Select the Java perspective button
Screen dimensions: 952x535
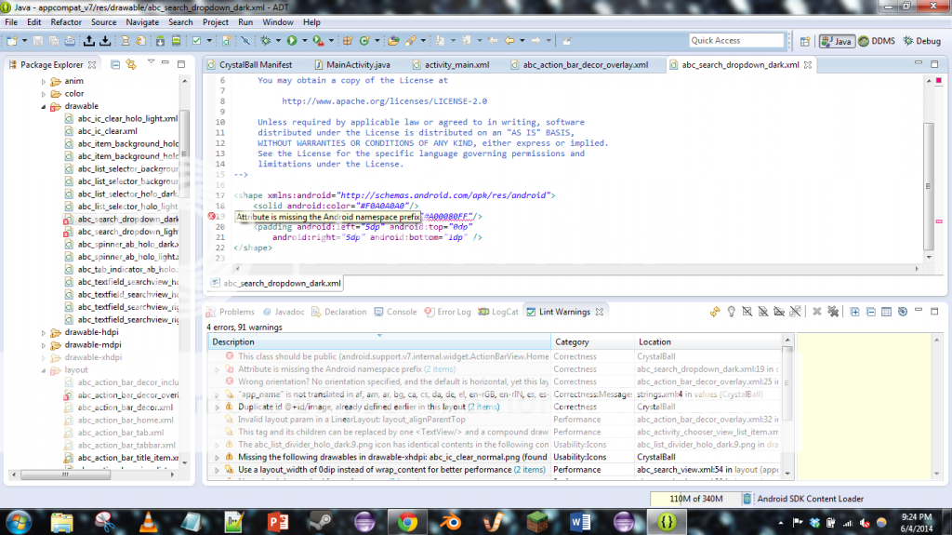837,41
